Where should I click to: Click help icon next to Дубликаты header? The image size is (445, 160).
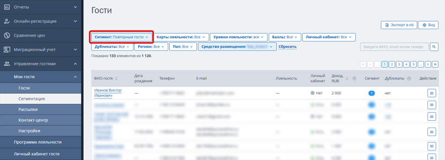click(x=409, y=78)
